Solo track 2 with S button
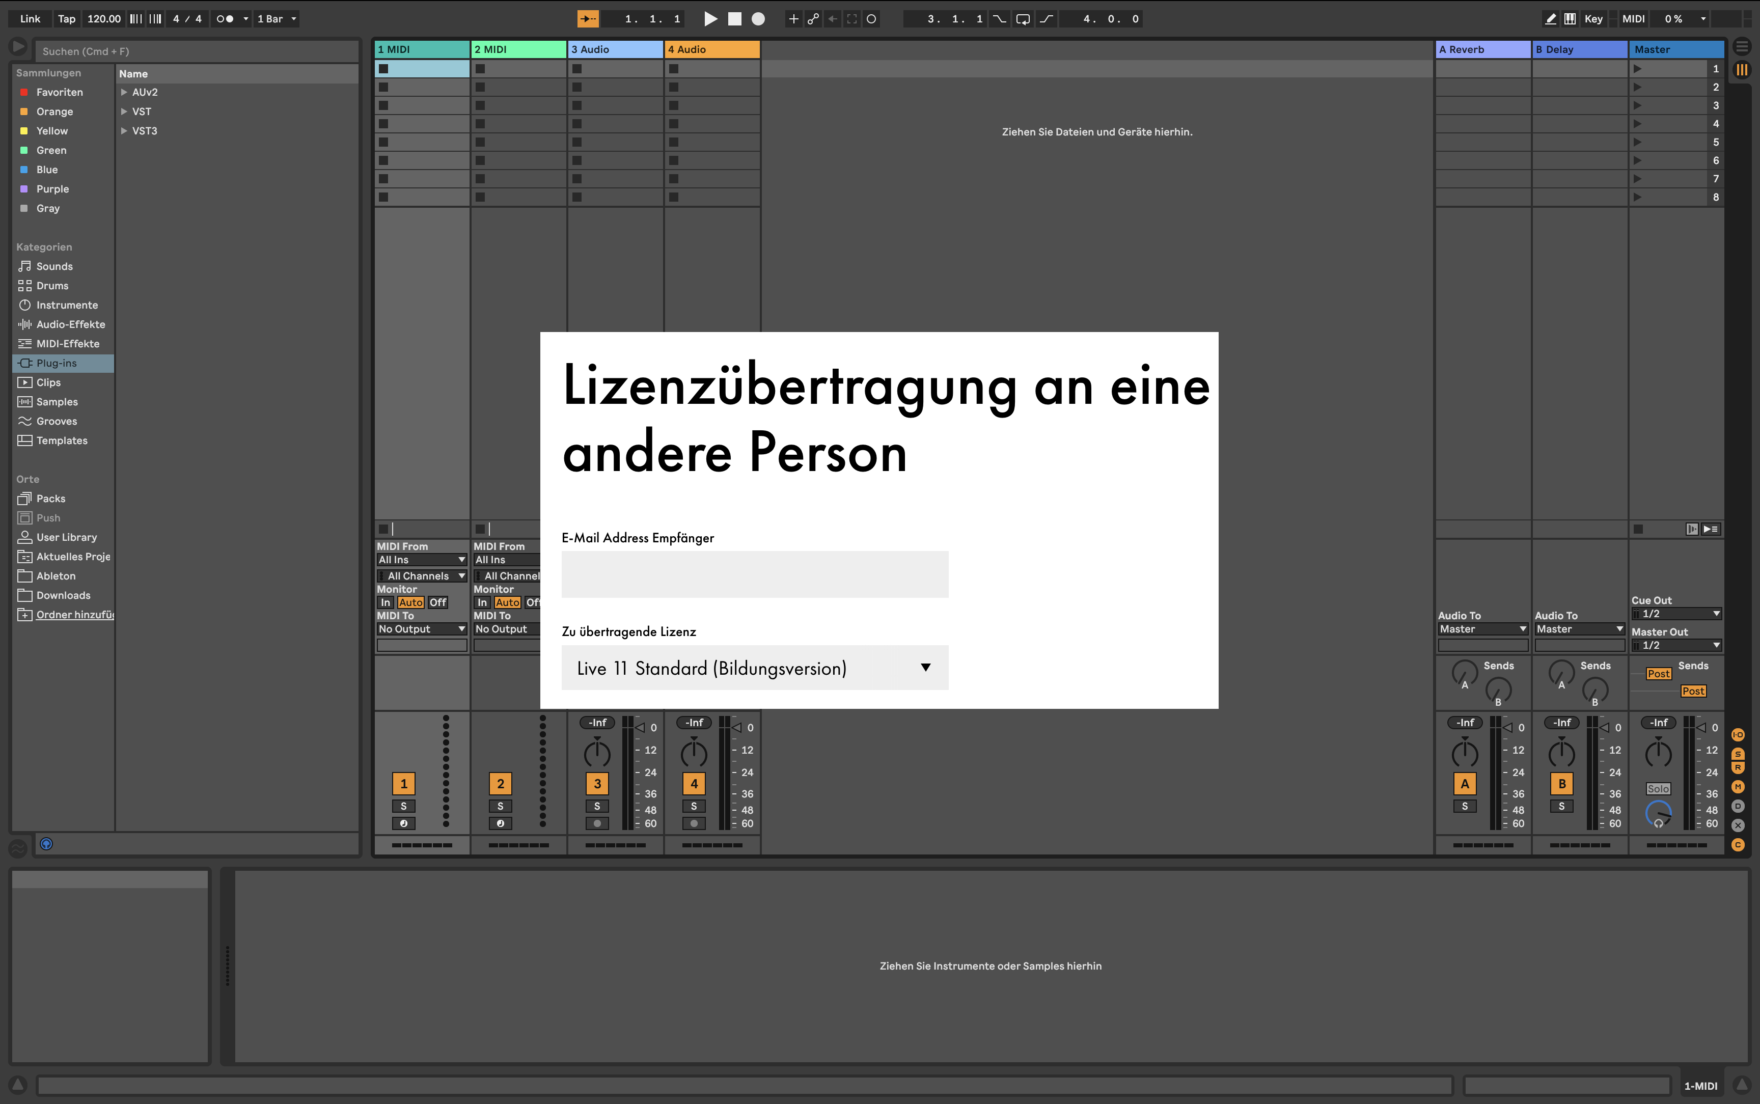The width and height of the screenshot is (1760, 1104). click(x=500, y=806)
